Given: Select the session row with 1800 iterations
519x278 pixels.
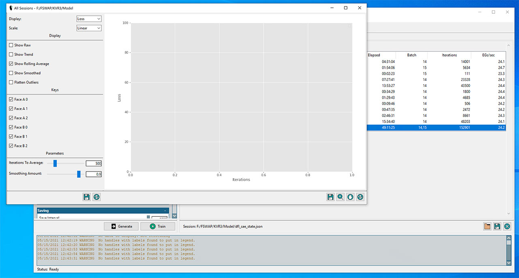Looking at the screenshot, I should [x=436, y=91].
